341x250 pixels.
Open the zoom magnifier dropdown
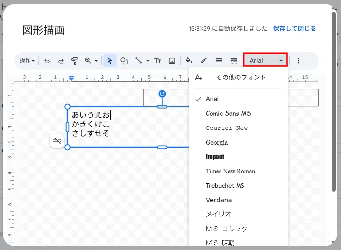tap(91, 61)
